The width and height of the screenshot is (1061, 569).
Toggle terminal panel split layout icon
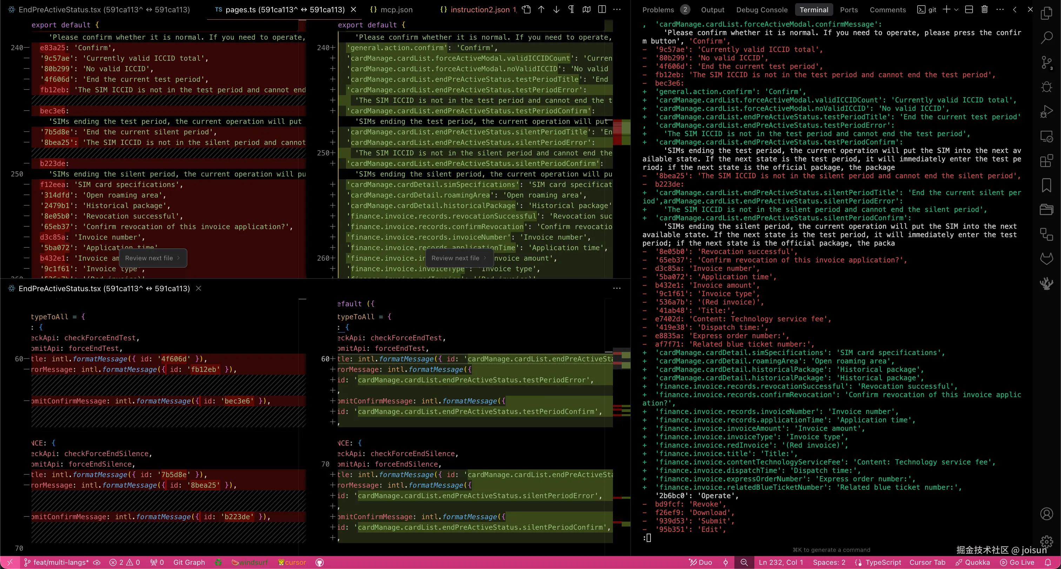tap(969, 9)
